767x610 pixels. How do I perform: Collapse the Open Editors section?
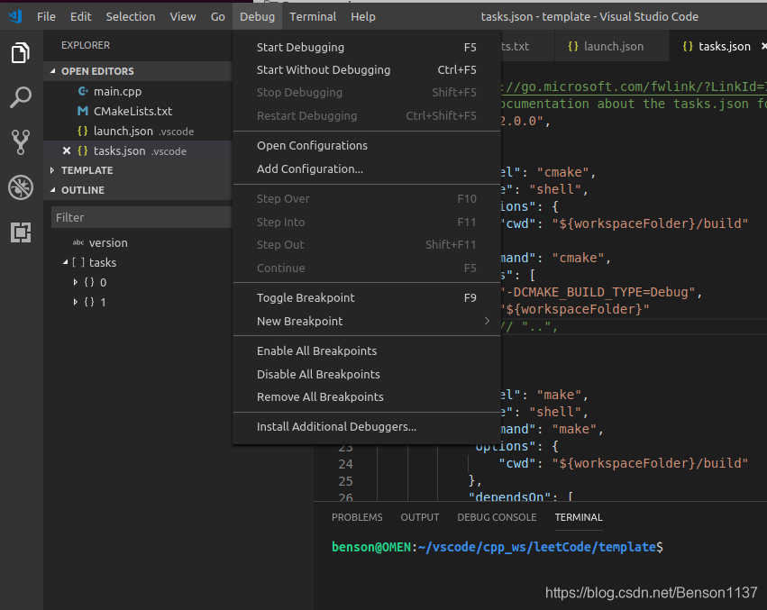pyautogui.click(x=52, y=71)
